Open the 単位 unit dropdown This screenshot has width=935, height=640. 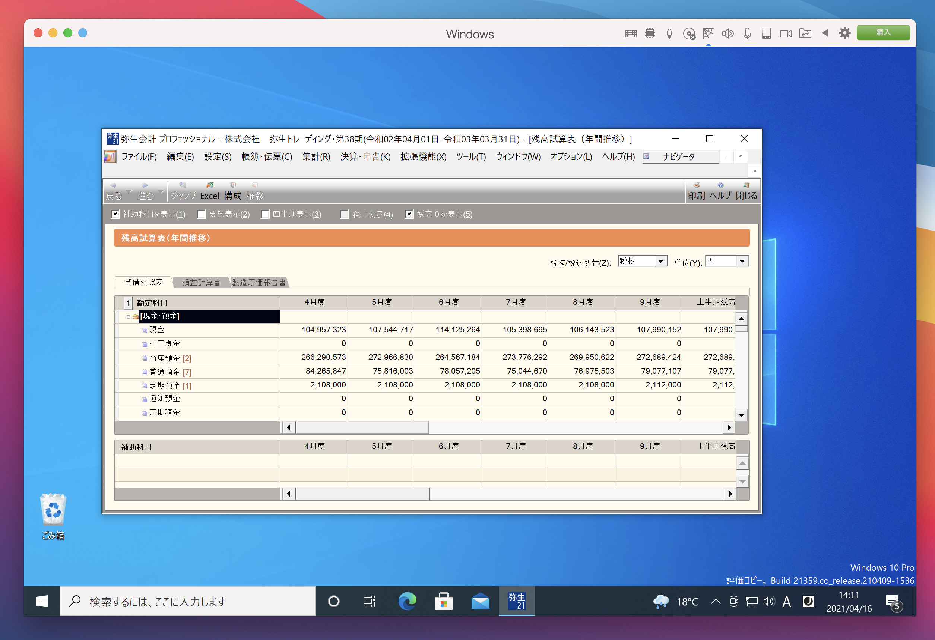742,262
